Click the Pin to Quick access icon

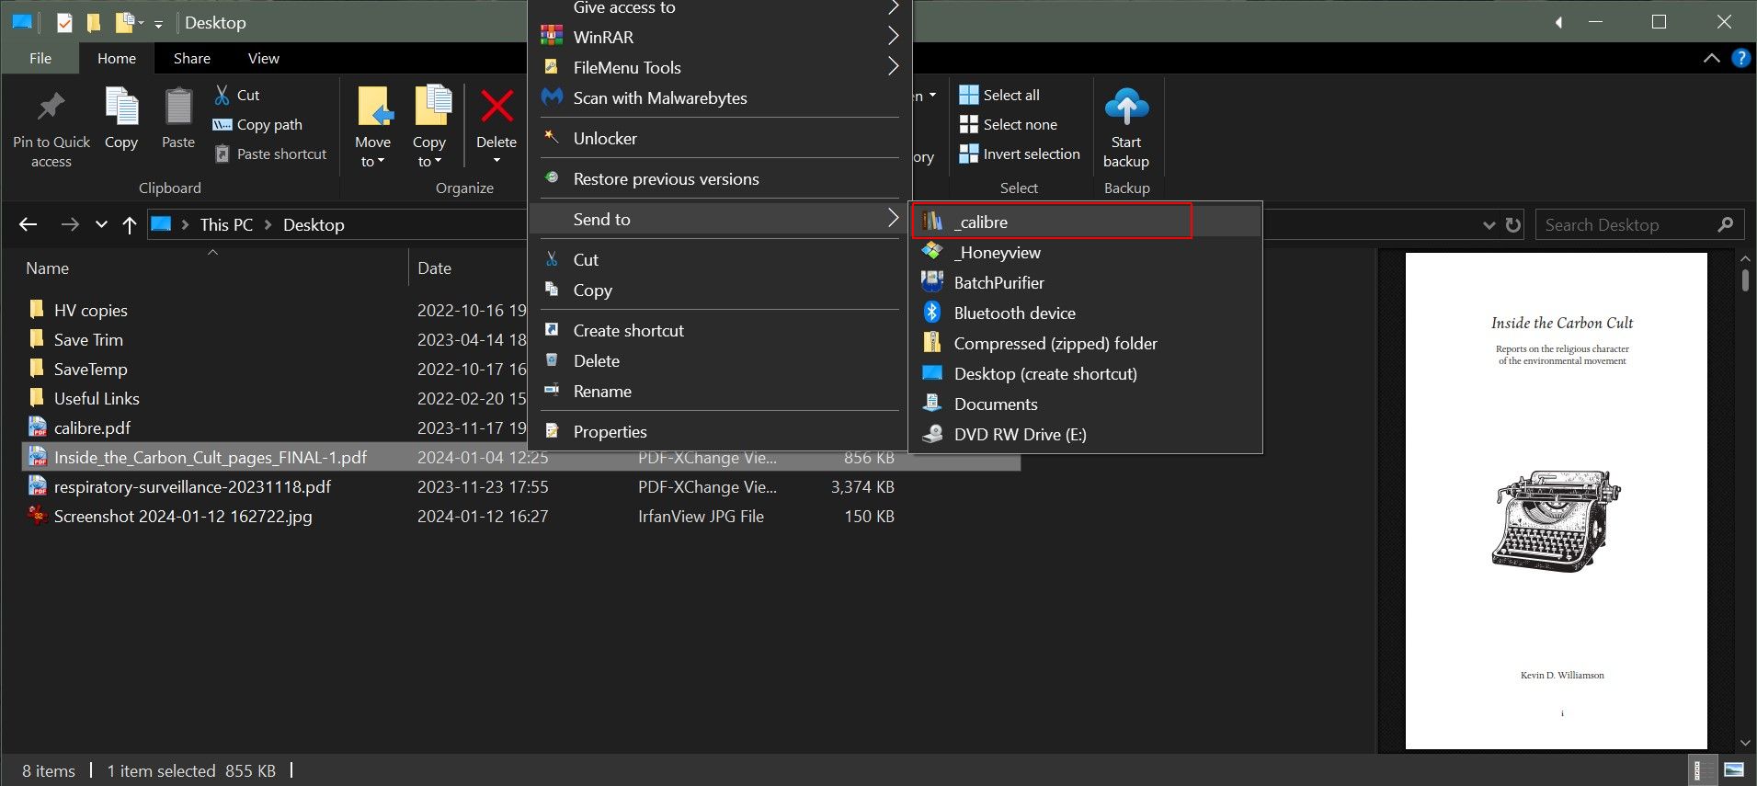click(x=51, y=108)
